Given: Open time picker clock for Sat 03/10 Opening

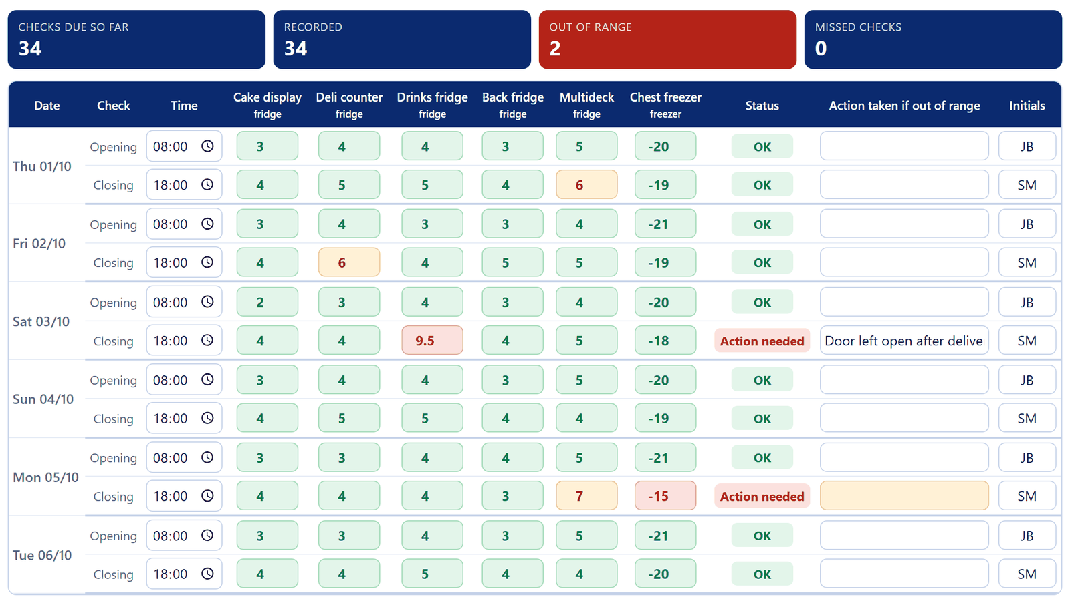Looking at the screenshot, I should [x=207, y=302].
